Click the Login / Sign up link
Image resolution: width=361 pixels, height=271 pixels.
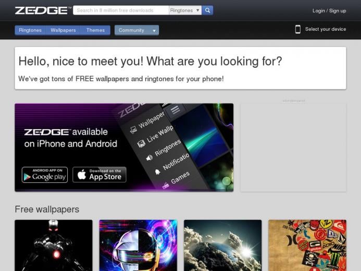point(329,11)
